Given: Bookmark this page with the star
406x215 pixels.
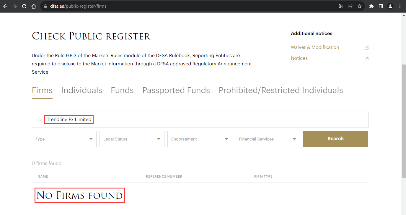Looking at the screenshot, I should [360, 6].
